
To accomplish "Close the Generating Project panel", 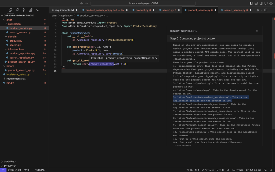I will [257, 31].
